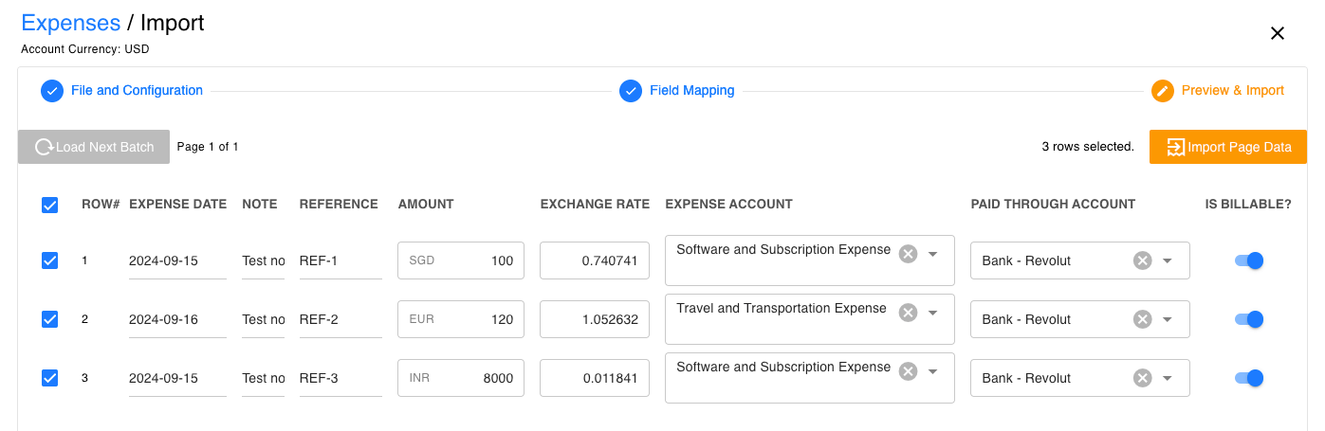Edit the expense date 2024-09-16

[177, 319]
